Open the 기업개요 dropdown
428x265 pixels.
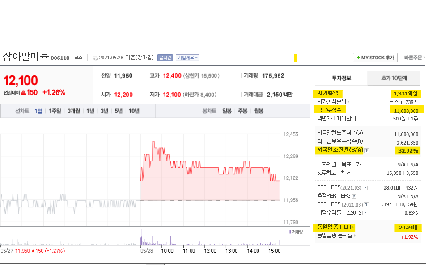(187, 58)
